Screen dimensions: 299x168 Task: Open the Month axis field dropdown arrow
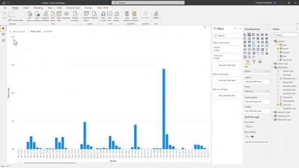[x=265, y=71]
